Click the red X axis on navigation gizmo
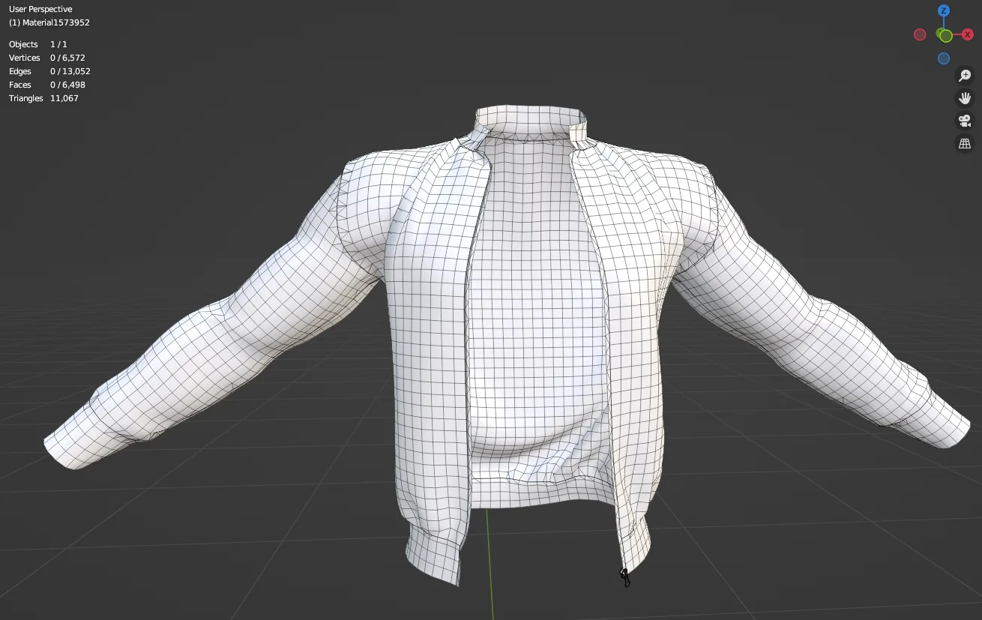The width and height of the screenshot is (982, 620). pyautogui.click(x=969, y=34)
